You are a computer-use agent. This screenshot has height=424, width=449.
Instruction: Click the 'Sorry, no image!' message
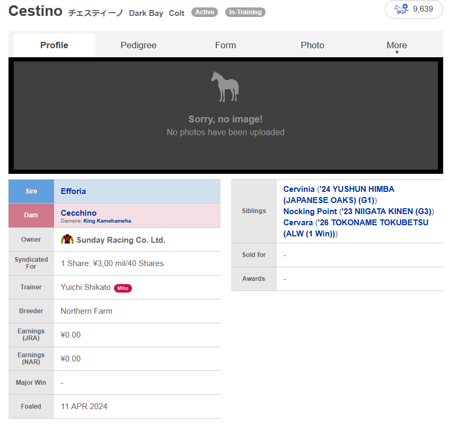[225, 119]
